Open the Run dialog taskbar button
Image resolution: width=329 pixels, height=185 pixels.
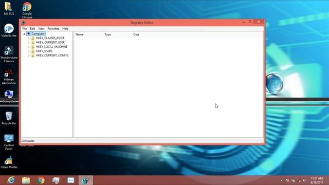coord(71,180)
